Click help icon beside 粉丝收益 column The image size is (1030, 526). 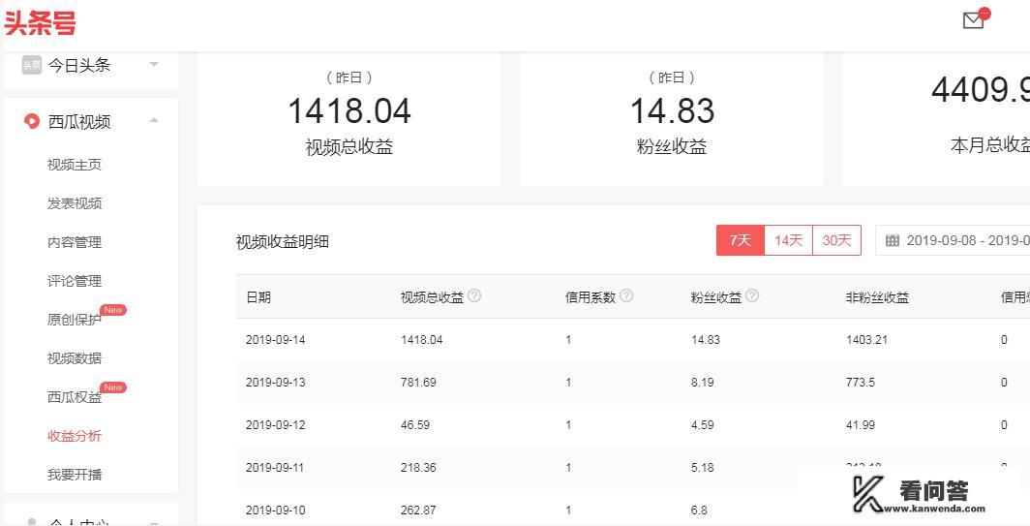click(x=752, y=295)
